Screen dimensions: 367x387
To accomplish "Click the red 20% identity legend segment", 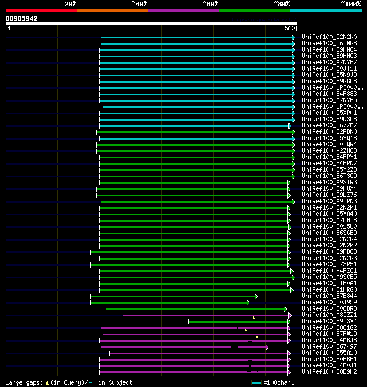I will tap(41, 10).
